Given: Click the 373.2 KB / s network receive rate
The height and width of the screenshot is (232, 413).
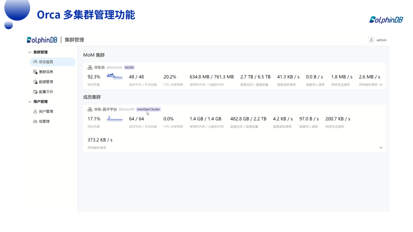Looking at the screenshot, I should 100,140.
